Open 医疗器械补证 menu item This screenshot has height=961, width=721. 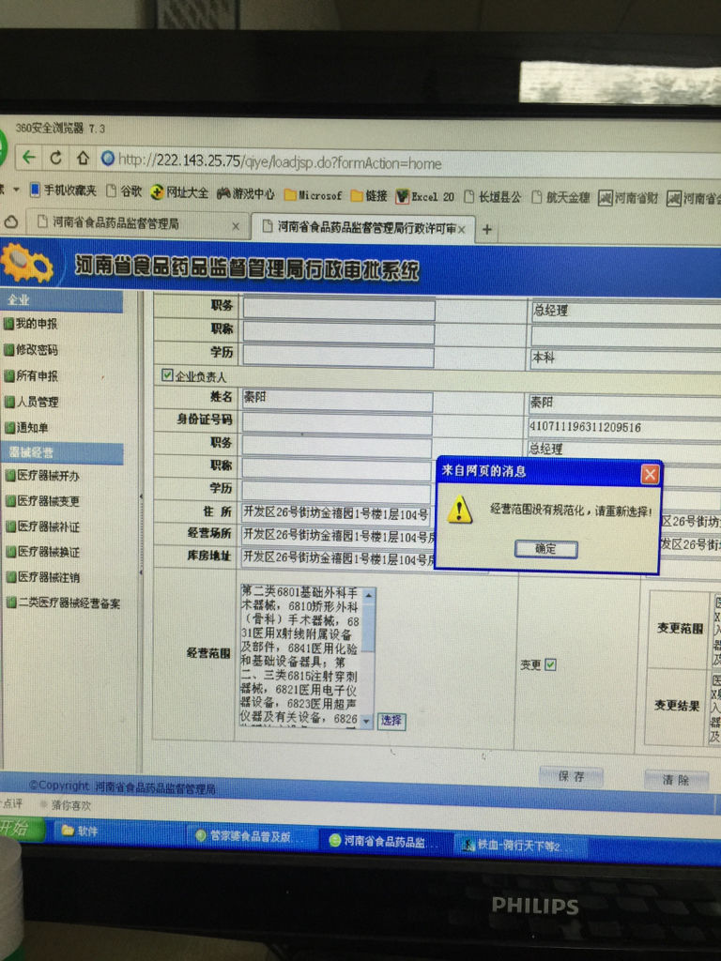click(x=42, y=526)
